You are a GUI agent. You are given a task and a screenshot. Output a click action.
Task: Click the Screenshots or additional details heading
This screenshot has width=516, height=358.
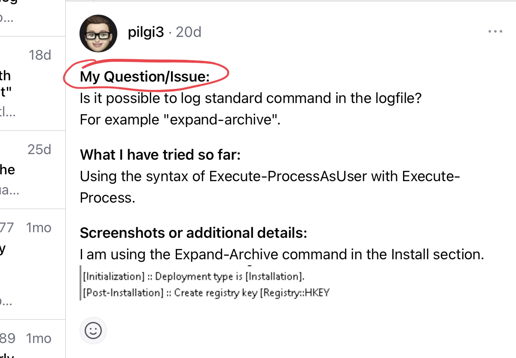[193, 233]
